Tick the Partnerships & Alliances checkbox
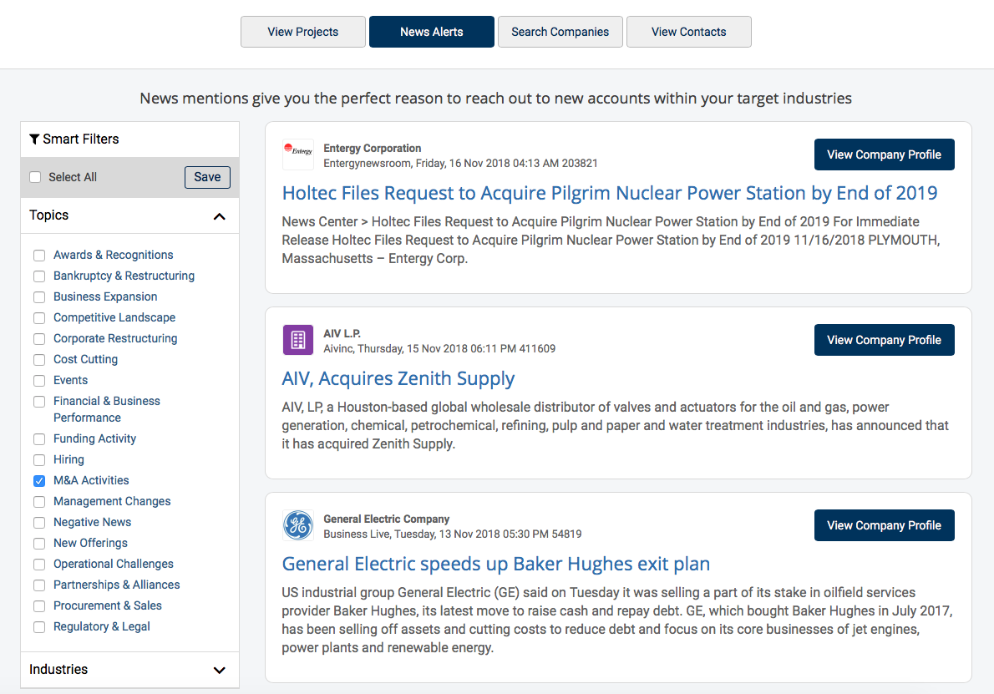 pyautogui.click(x=39, y=585)
